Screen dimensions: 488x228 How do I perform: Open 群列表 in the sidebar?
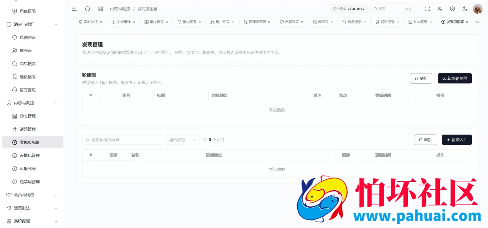33,51
